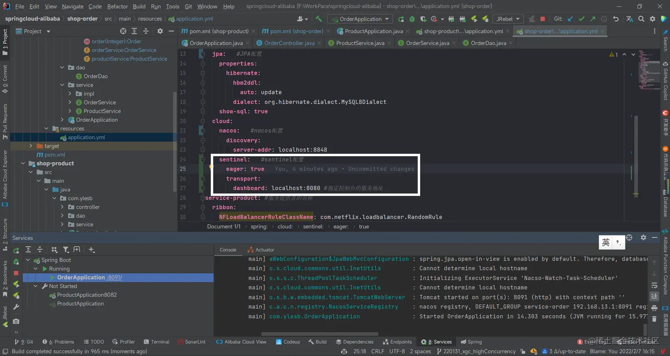Click the camera icon in Services sidebar
The height and width of the screenshot is (356, 670).
click(16, 321)
